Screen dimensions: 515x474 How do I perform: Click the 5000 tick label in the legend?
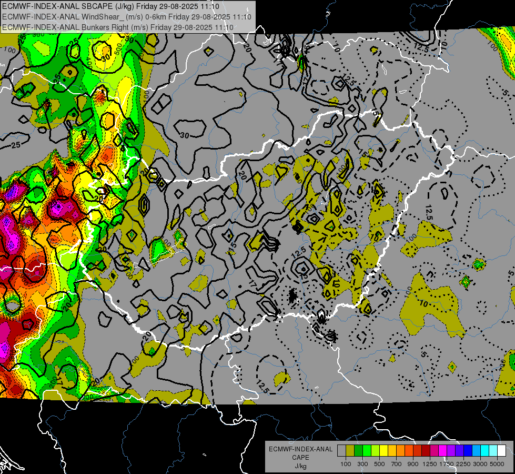tap(497, 464)
